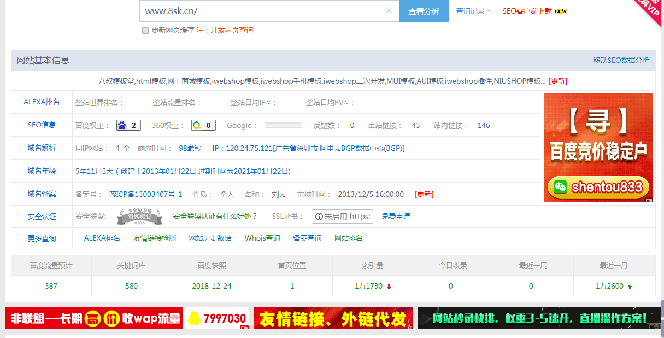Open ALEXA排名 under 更多查询
The width and height of the screenshot is (664, 338).
pyautogui.click(x=102, y=238)
